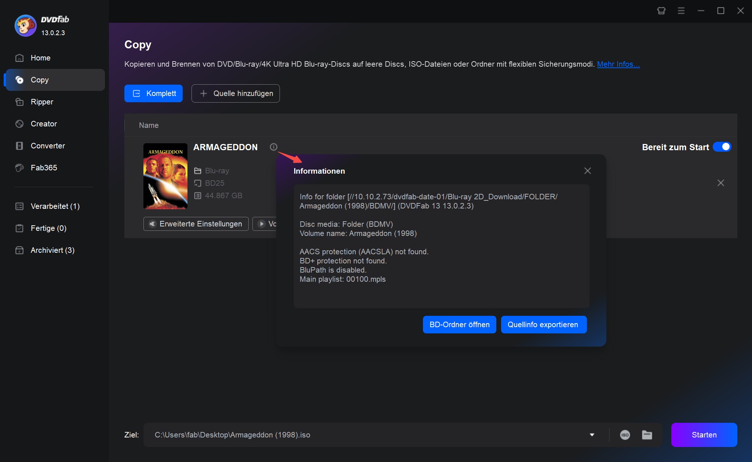
Task: Click the Komplett copy mode button
Action: pyautogui.click(x=153, y=93)
